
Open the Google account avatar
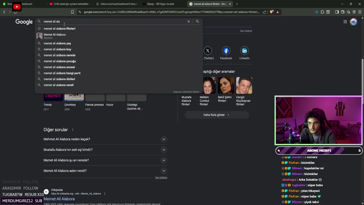tap(353, 22)
